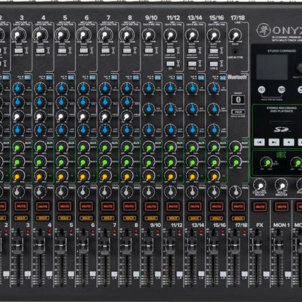Viewport: 302px width, 302px height.
Task: Click the left green FX section knob
Action: pyautogui.click(x=267, y=162)
